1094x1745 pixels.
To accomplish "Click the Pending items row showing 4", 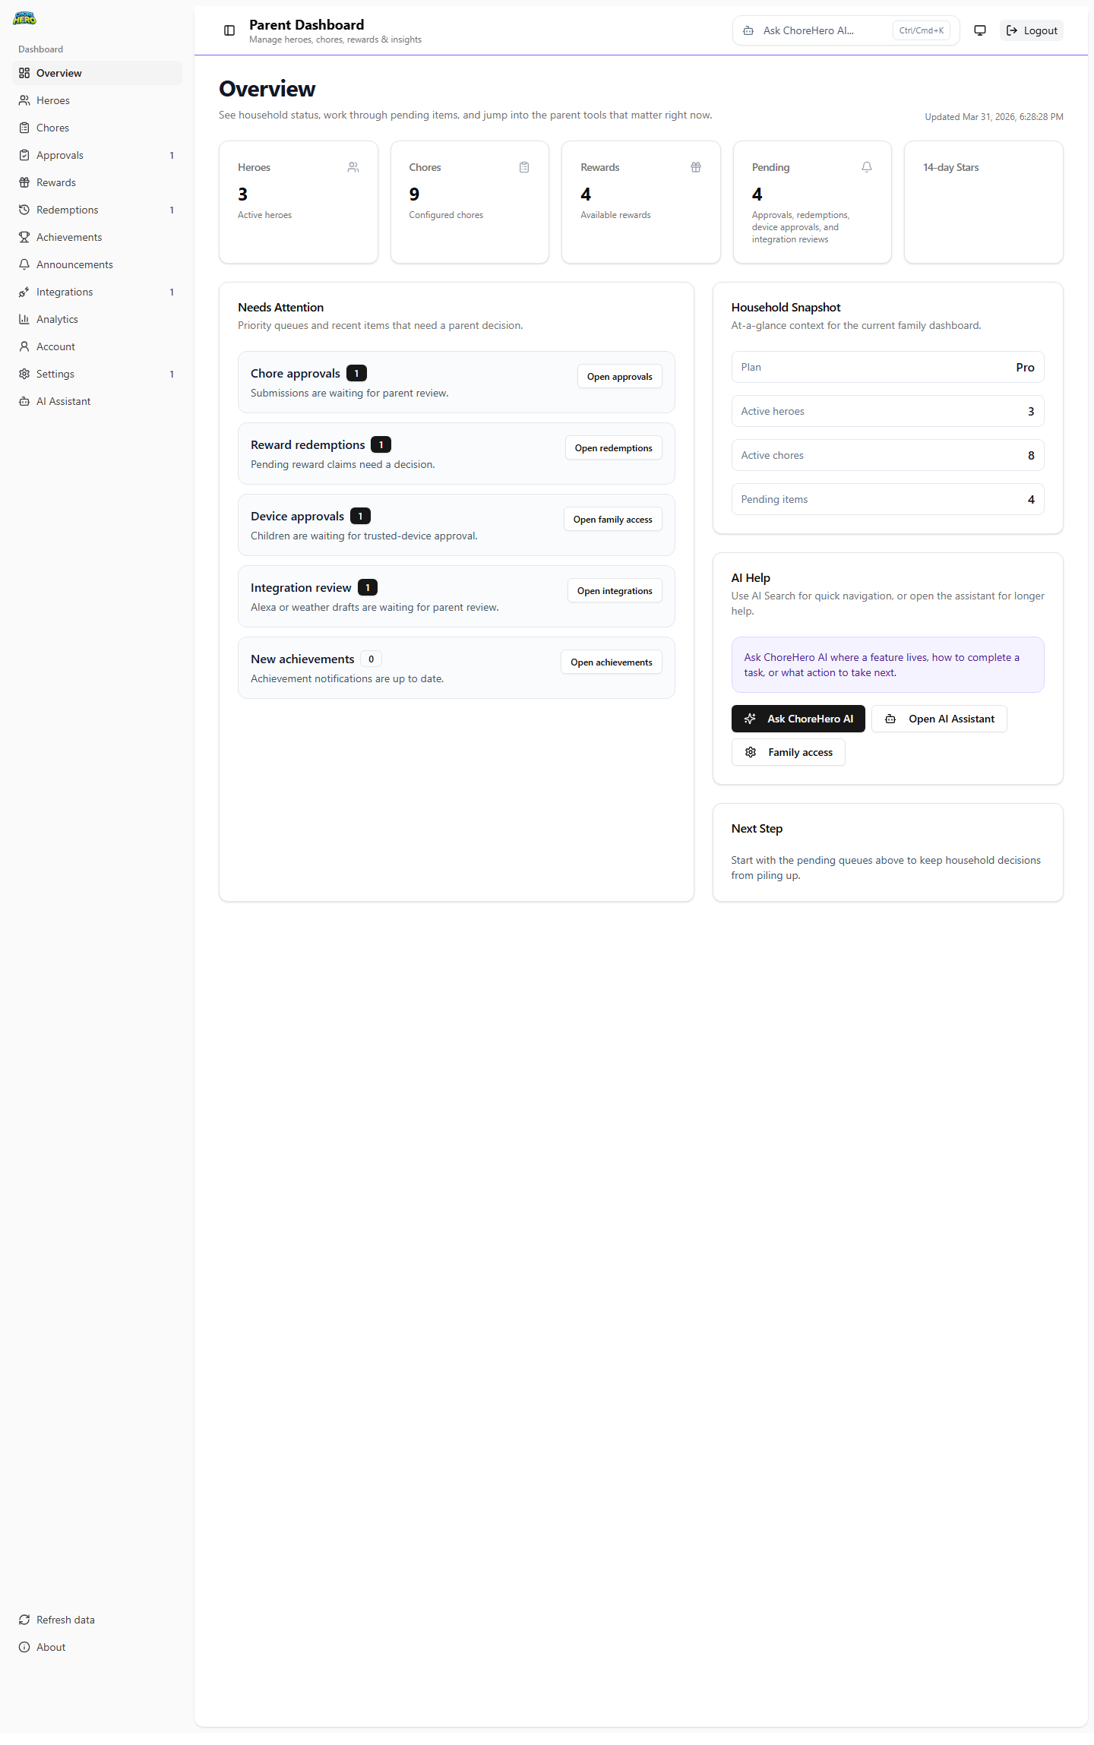I will pyautogui.click(x=888, y=499).
